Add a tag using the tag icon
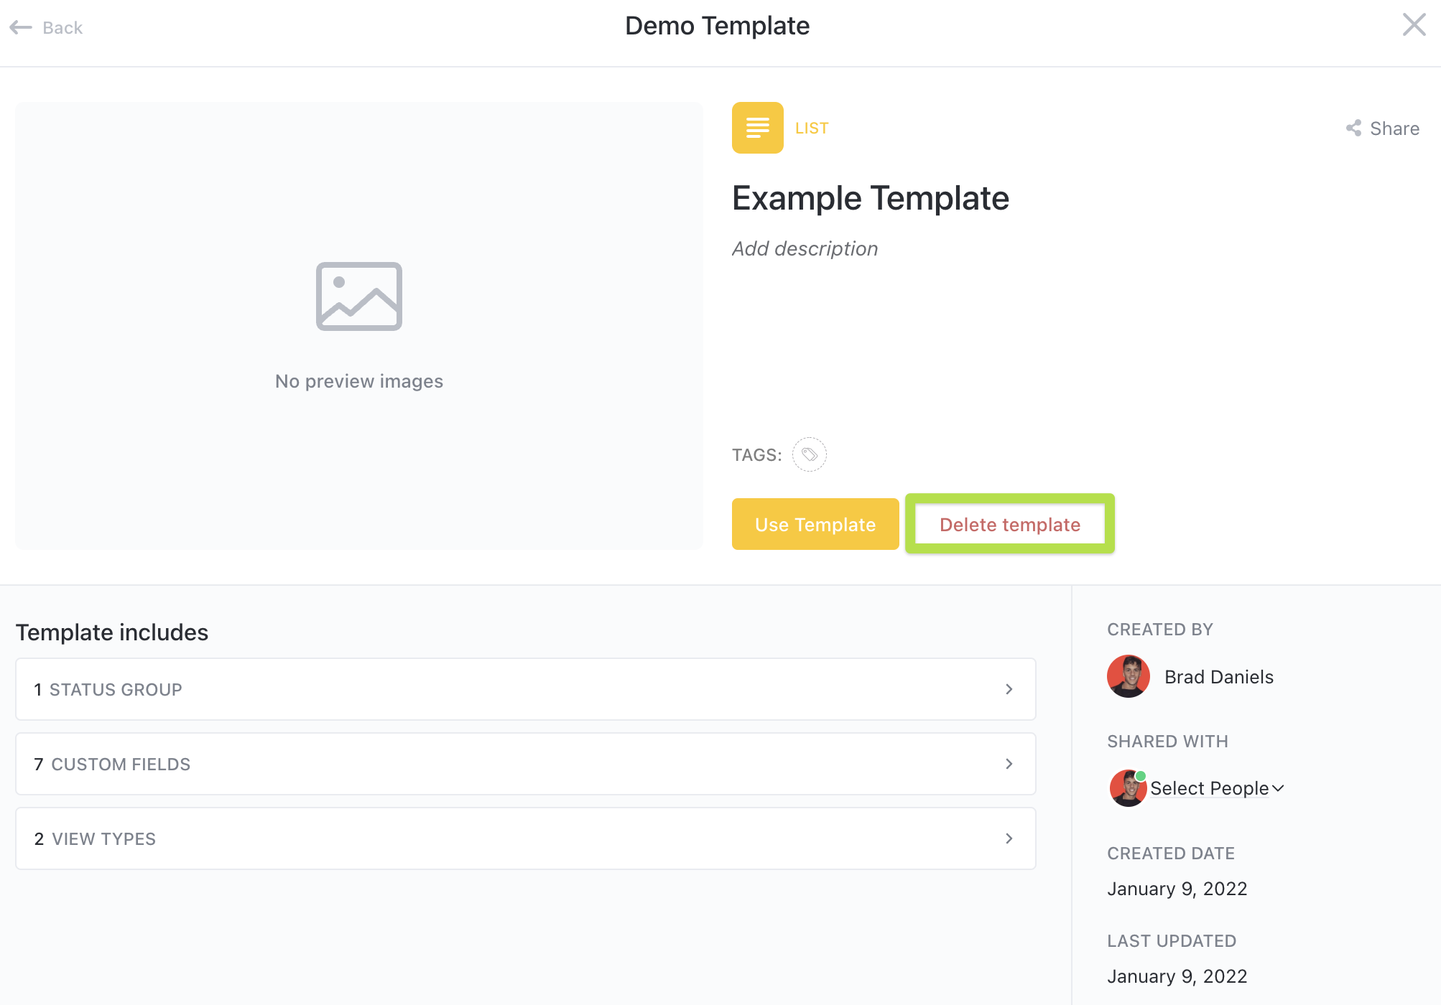The width and height of the screenshot is (1441, 1005). (809, 454)
